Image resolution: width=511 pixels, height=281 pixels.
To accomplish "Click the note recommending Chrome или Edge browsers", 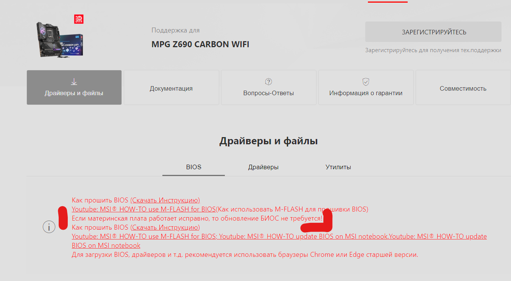I will 245,255.
